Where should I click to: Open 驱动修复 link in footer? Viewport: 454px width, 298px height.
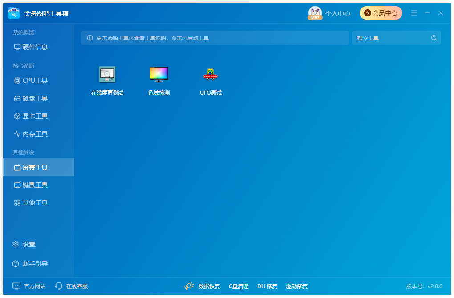297,286
